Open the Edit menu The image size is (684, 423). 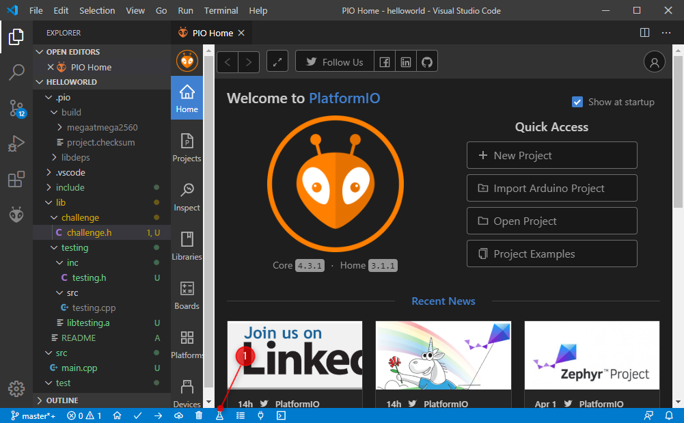[x=61, y=10]
